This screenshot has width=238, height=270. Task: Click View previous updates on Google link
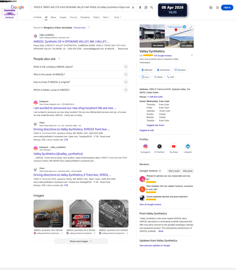155,246
